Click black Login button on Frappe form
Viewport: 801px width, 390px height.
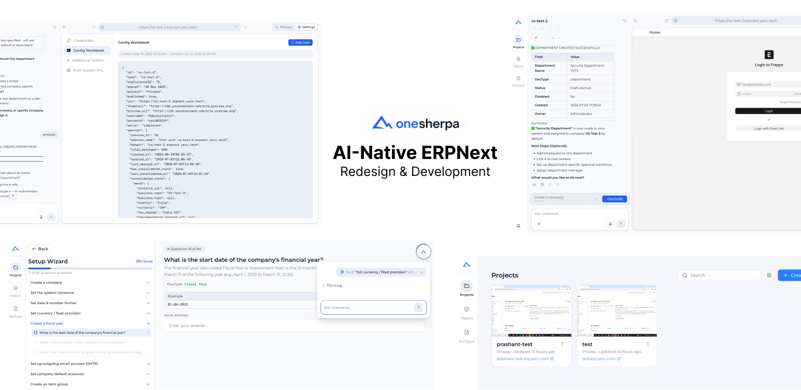tap(768, 111)
